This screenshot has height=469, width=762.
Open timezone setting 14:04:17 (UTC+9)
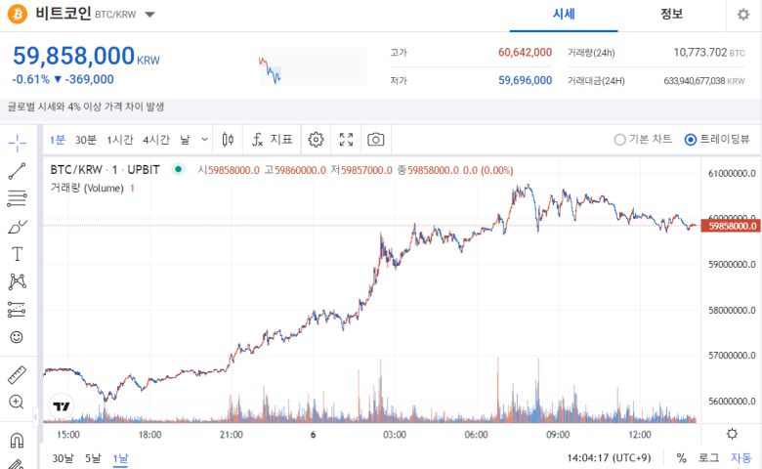[x=609, y=458]
